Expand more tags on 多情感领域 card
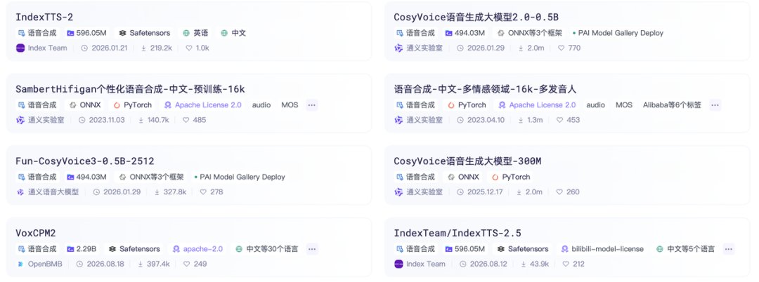Screen dimensions: 759x282 click(x=715, y=105)
